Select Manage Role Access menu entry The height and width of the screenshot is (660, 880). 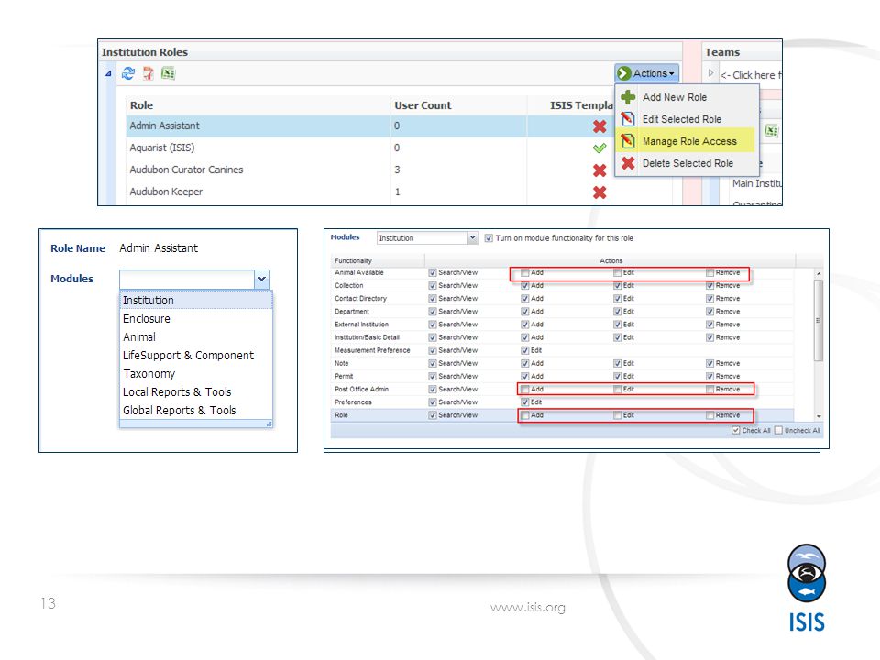click(x=687, y=141)
